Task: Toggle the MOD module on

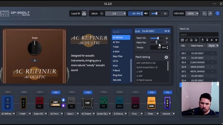Action: (120, 92)
